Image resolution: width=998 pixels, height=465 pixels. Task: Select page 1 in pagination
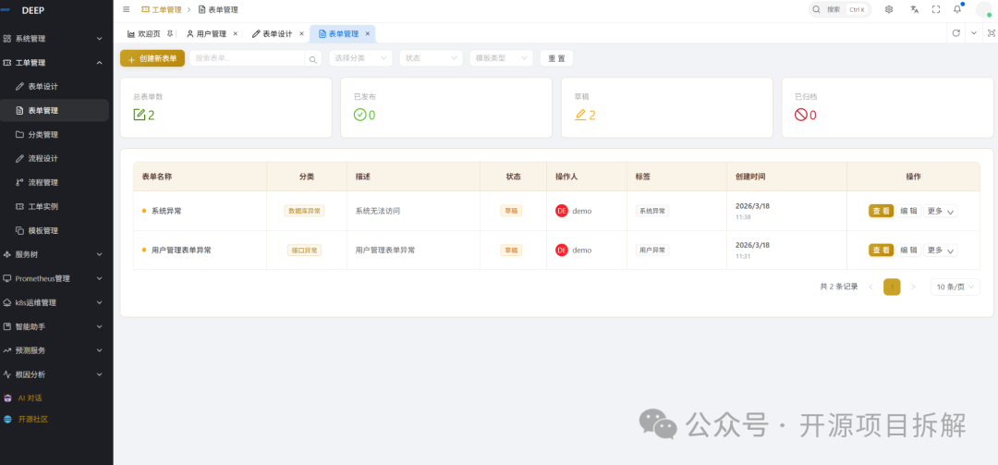point(892,288)
